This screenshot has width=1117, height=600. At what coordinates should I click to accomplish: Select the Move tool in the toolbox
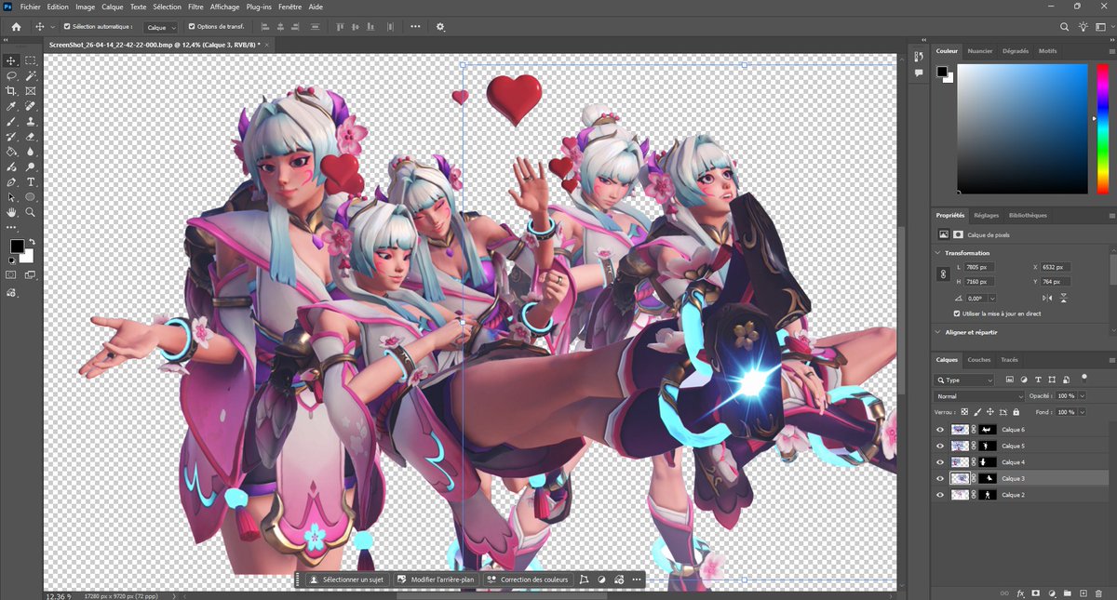point(11,60)
